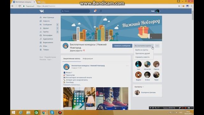Screen dimensions: 204x115
Task: Click the Bandicam magnifier icon
Action: click(x=156, y=108)
